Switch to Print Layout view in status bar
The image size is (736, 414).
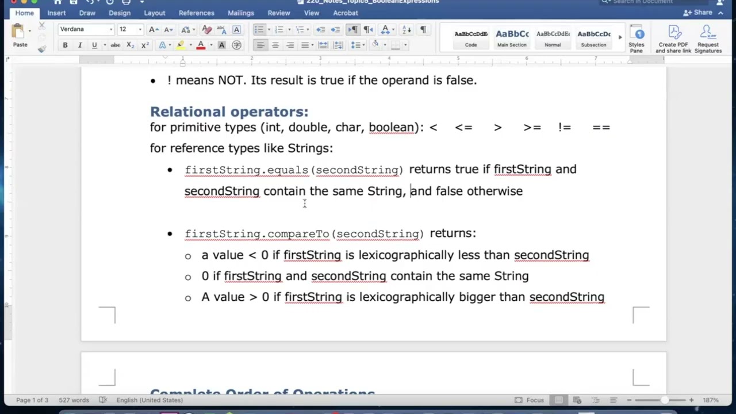558,400
